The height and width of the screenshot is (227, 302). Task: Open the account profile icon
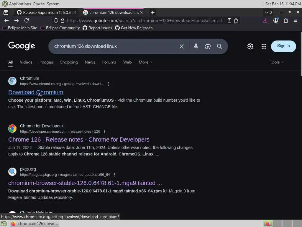click(276, 20)
